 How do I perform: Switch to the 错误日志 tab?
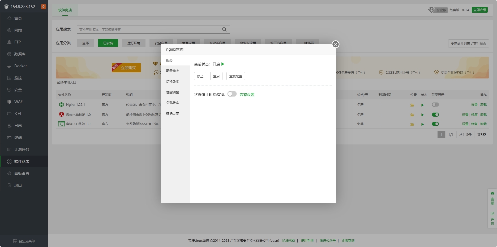pos(173,113)
